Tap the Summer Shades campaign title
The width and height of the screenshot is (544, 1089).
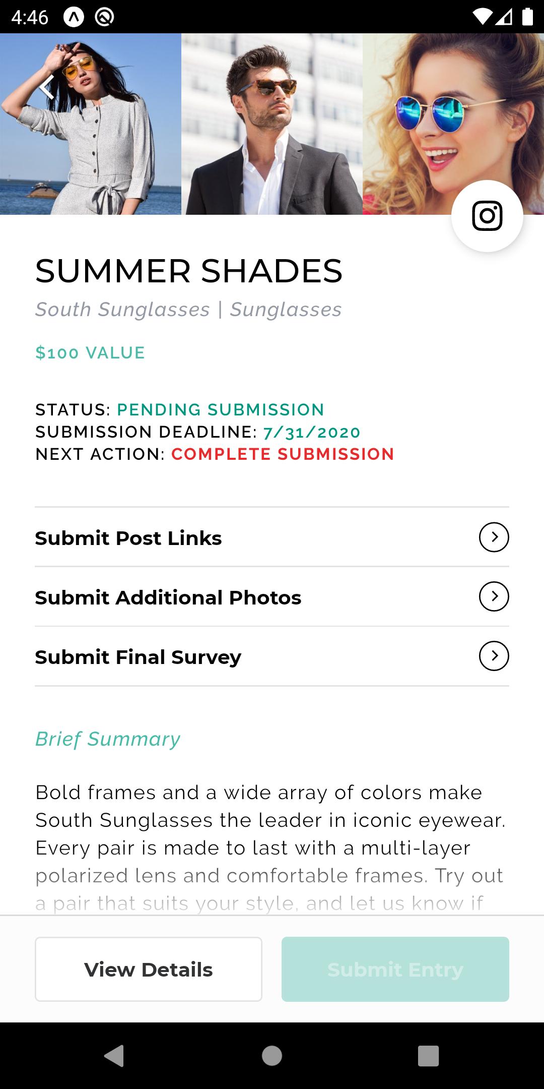(x=189, y=271)
